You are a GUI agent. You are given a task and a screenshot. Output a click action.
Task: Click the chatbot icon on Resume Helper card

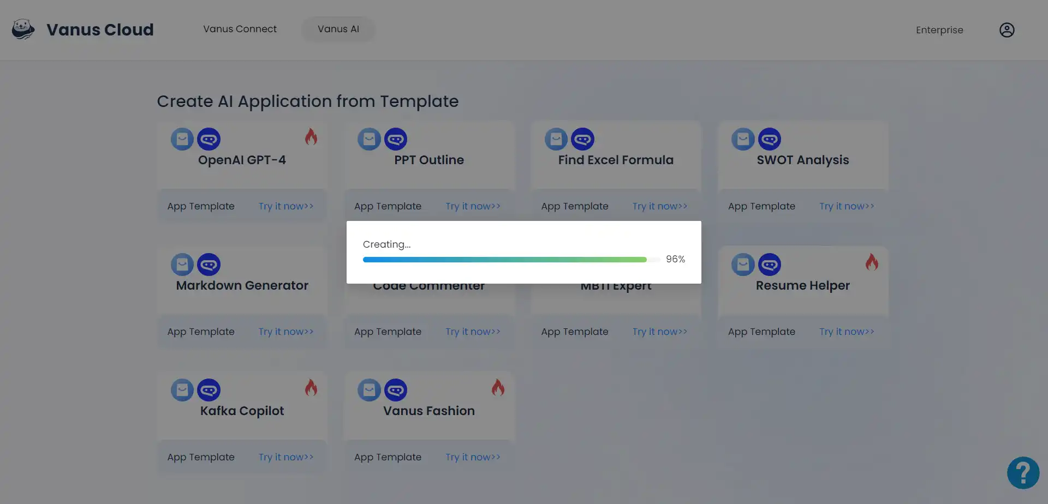pyautogui.click(x=770, y=265)
